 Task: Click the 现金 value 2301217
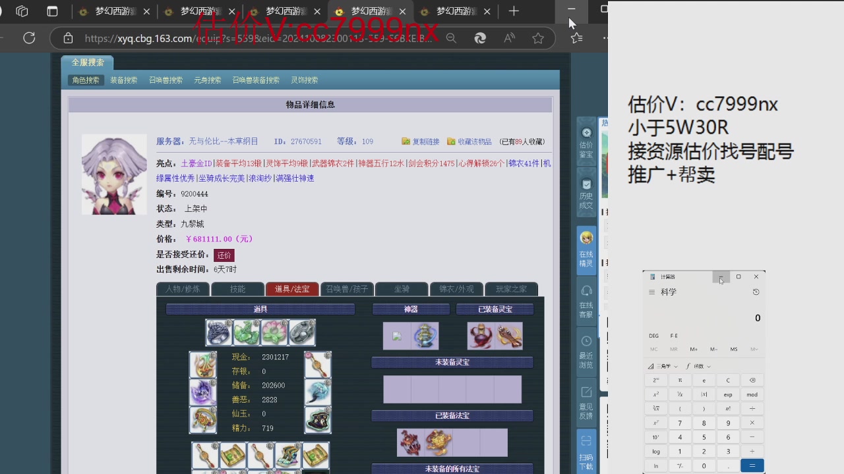click(x=275, y=357)
